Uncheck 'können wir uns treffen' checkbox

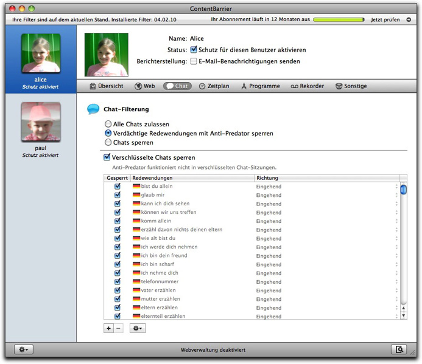pyautogui.click(x=118, y=212)
